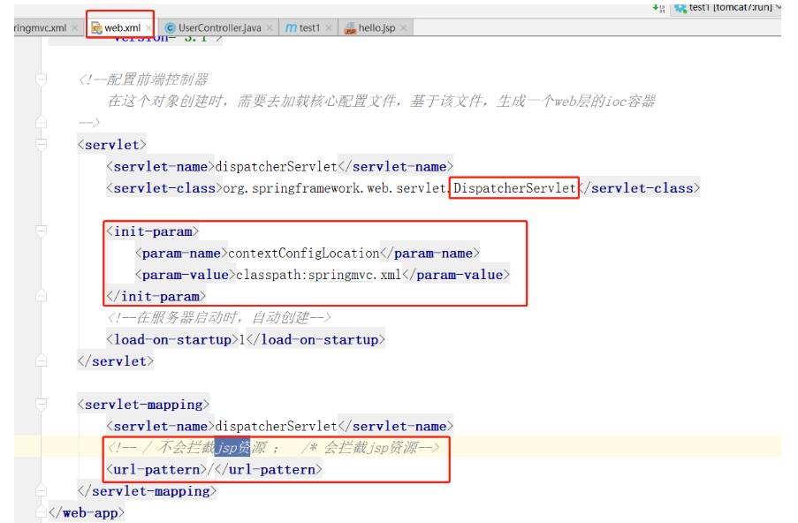Click 'classpath:springmvc.xml' param value

tap(318, 275)
